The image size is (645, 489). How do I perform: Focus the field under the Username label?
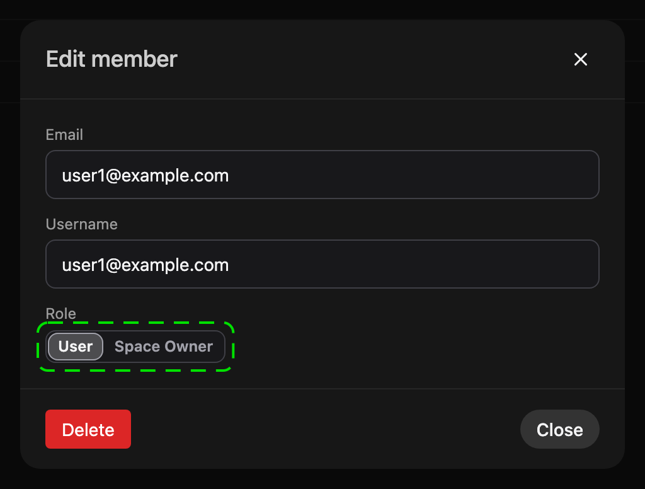(322, 264)
